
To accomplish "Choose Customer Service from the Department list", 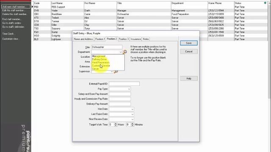I will [101, 66].
